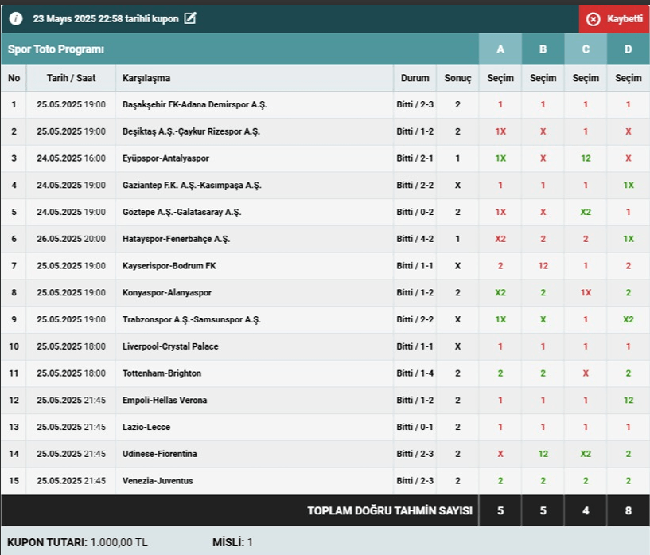Select column C header
This screenshot has width=650, height=555.
[586, 49]
